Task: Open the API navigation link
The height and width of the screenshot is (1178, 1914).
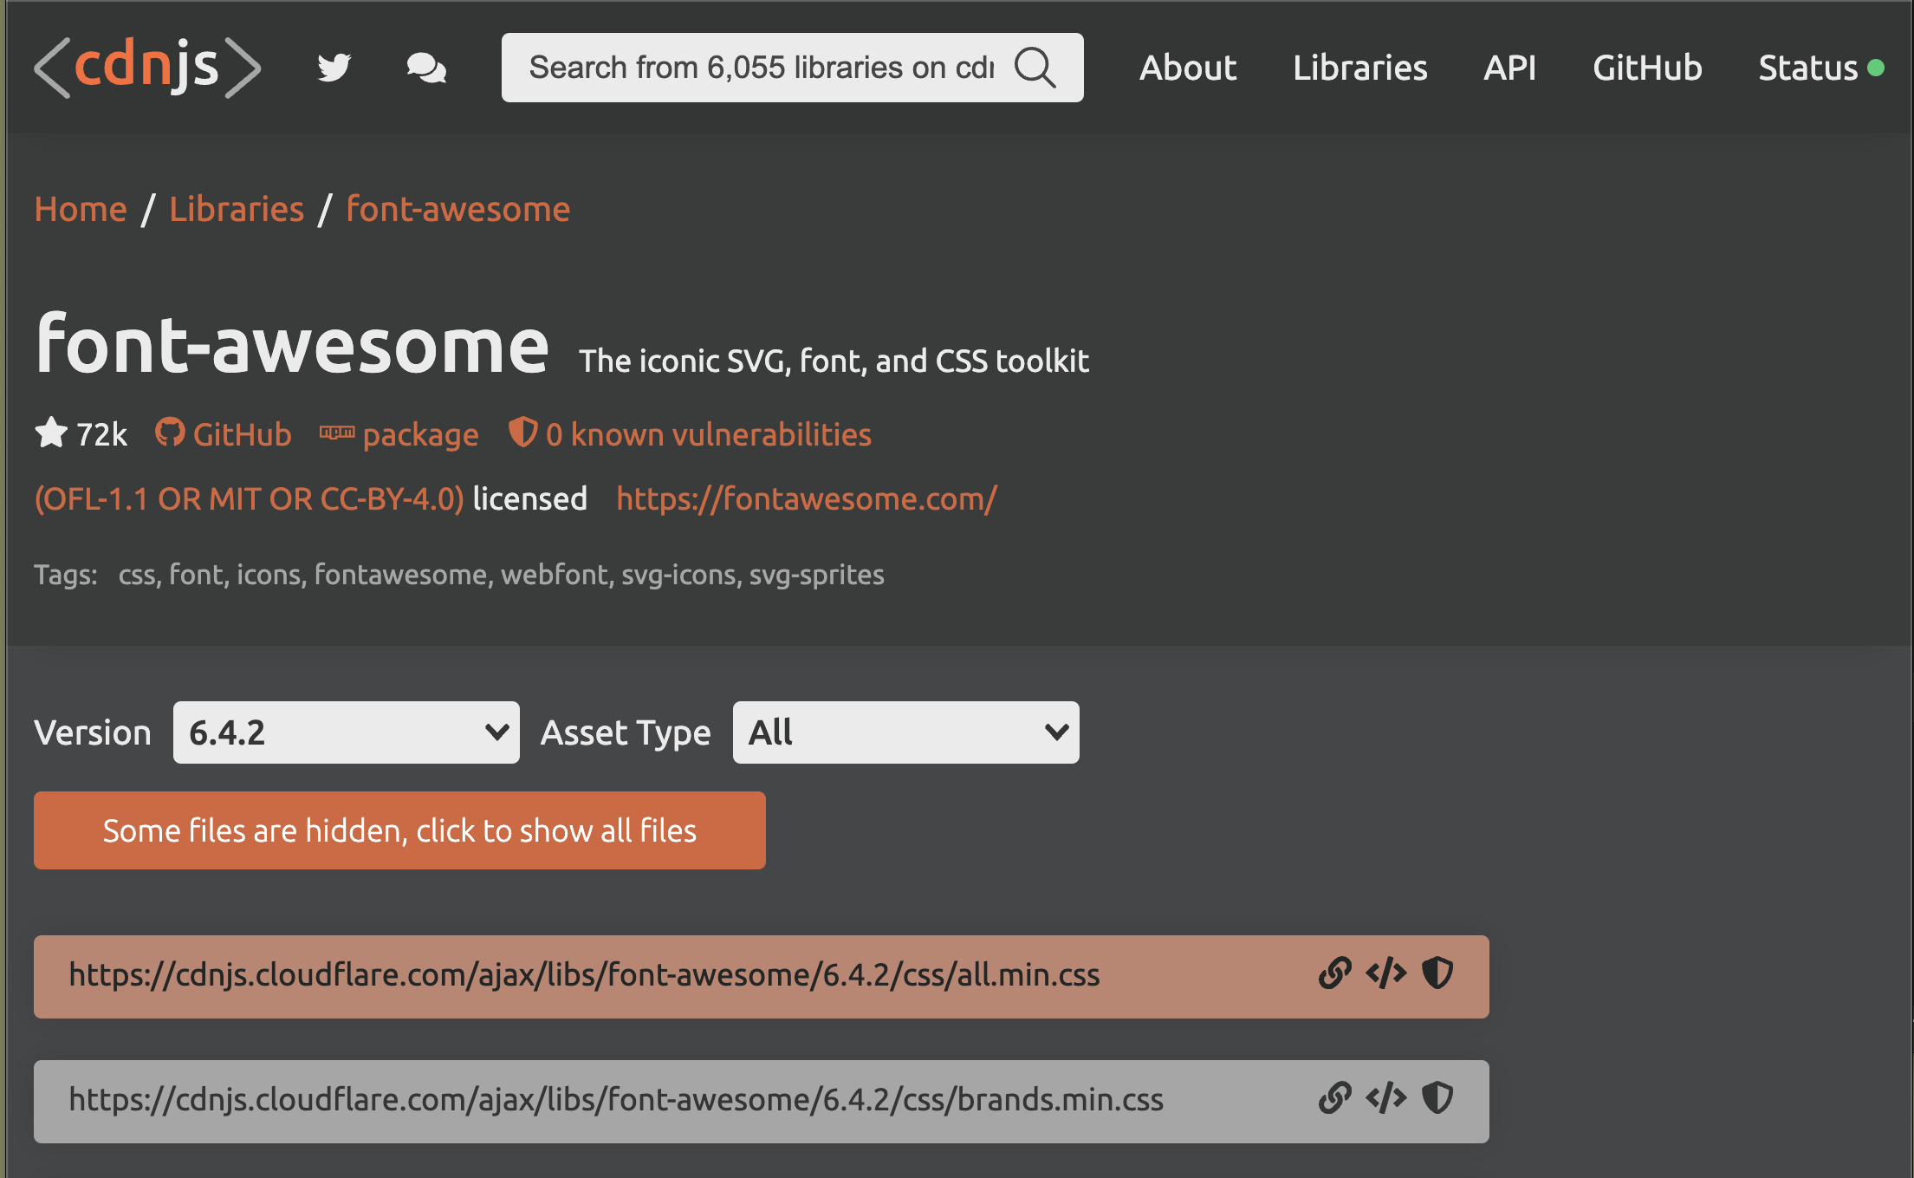Action: click(x=1509, y=68)
